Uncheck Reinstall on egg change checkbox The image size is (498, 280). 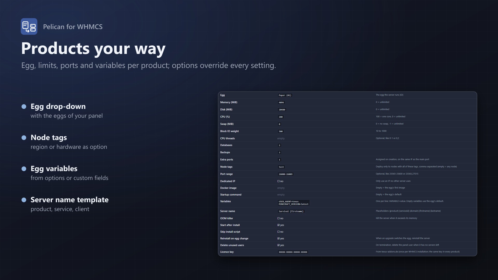pyautogui.click(x=279, y=239)
